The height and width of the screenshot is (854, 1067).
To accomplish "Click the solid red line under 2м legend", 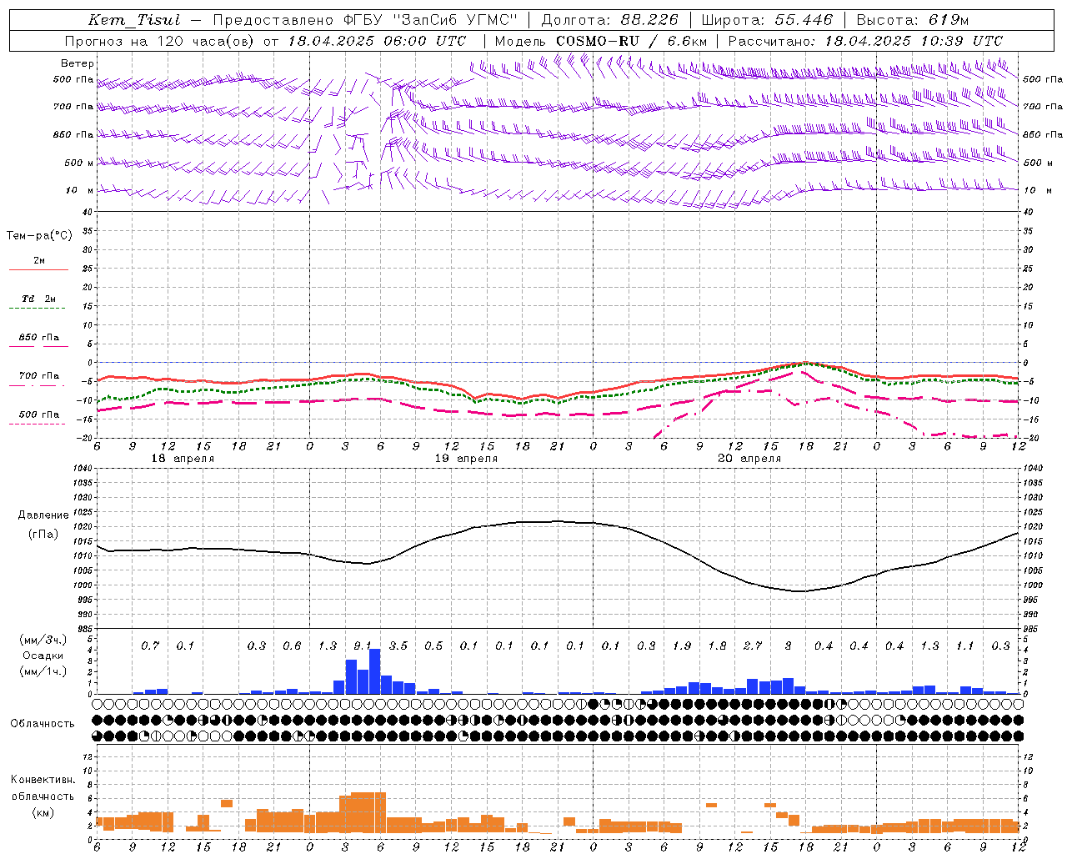I will 38,269.
